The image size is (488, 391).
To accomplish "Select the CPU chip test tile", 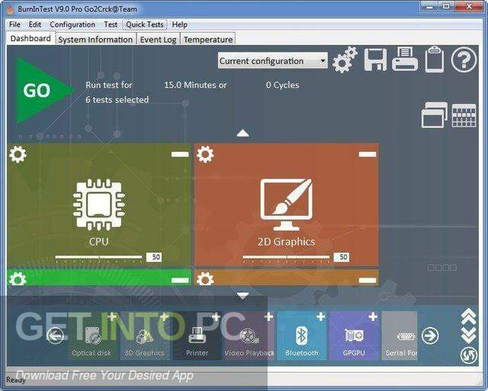I will 99,205.
